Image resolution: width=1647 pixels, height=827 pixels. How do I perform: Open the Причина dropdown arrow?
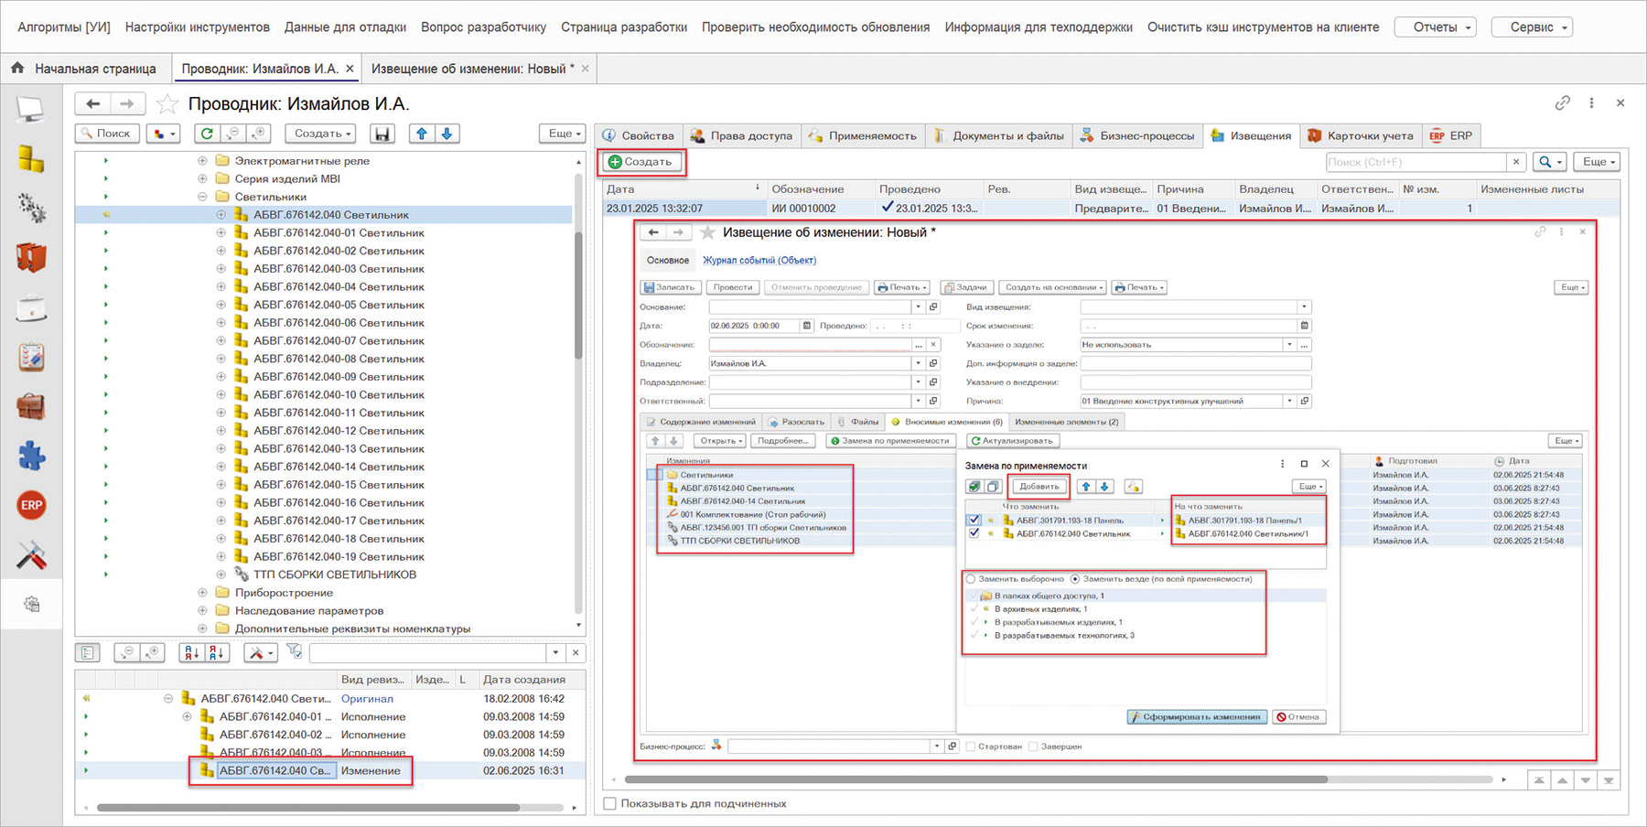(1289, 401)
